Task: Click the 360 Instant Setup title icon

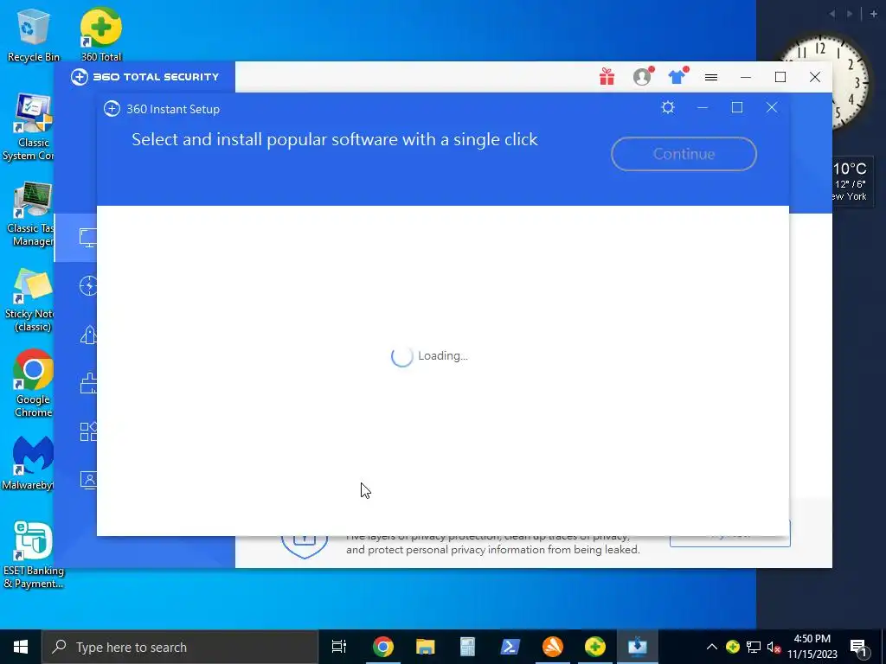Action: [112, 108]
